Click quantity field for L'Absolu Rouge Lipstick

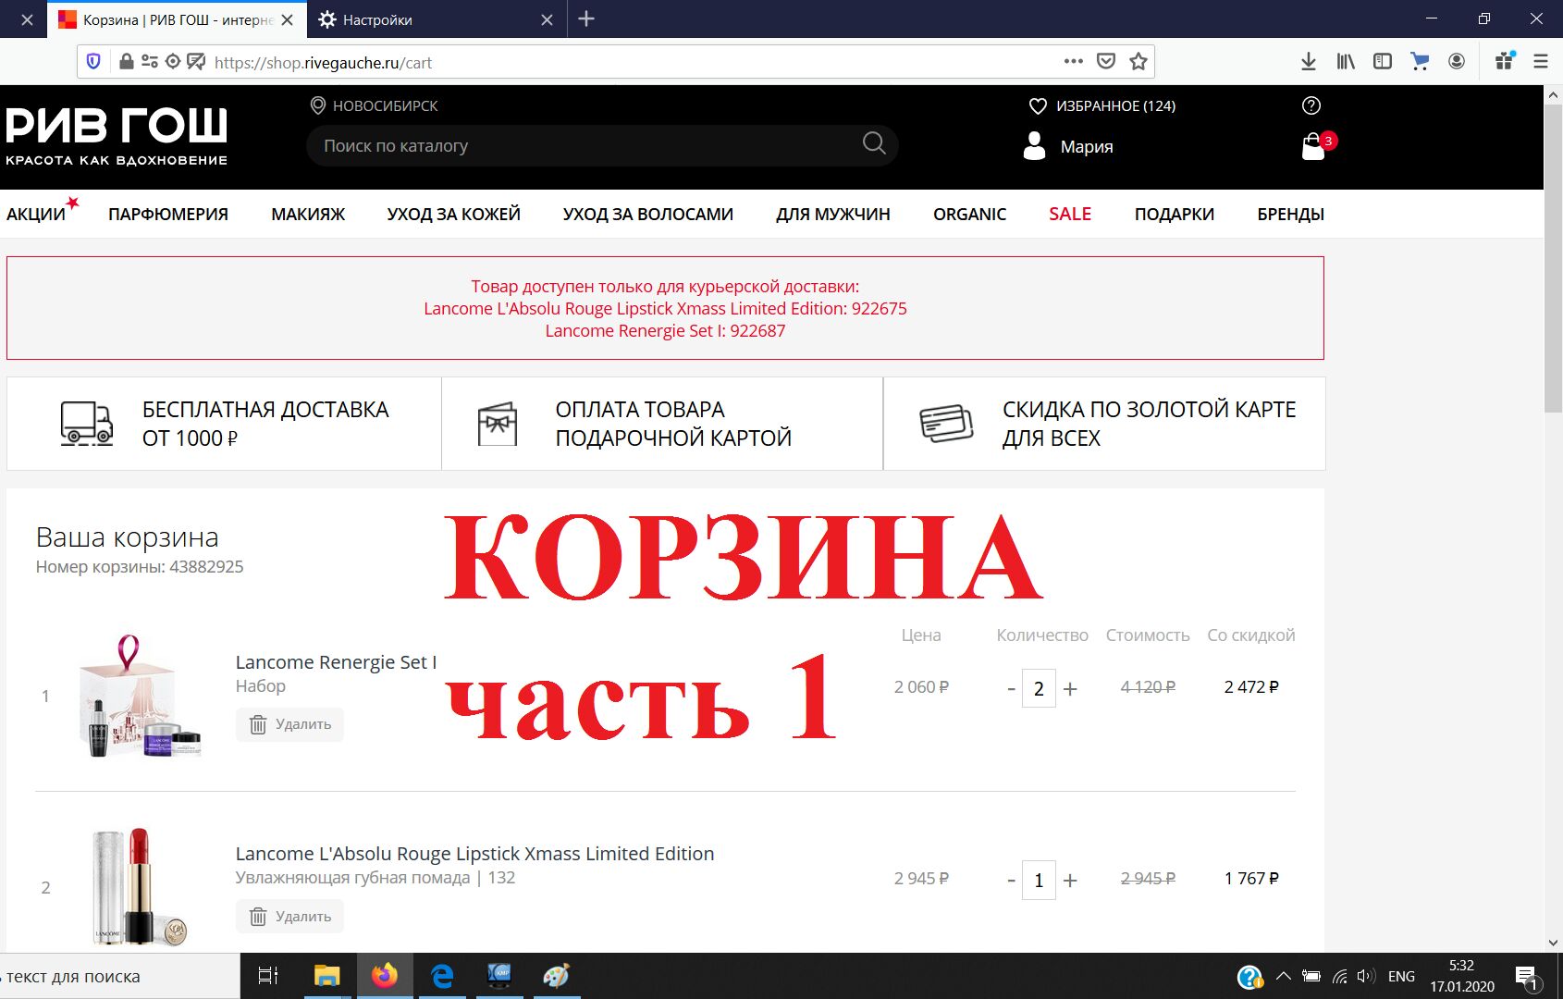point(1039,880)
